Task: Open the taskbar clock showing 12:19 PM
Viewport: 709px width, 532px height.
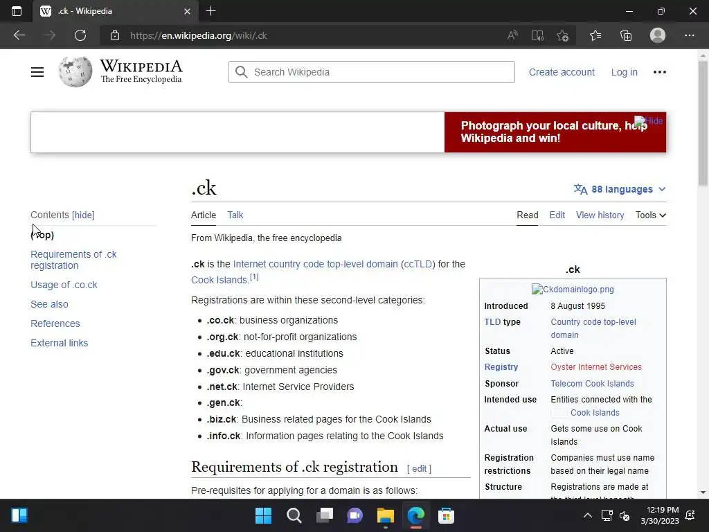Action: pos(660,515)
